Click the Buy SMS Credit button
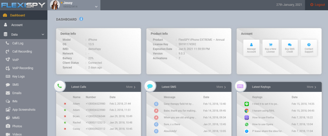Screen dimensions: 328x136 coord(290,48)
